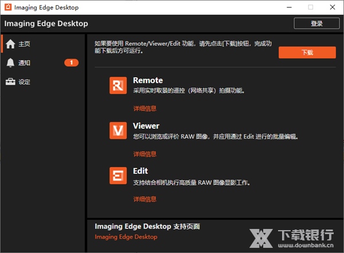Select the 主页 sidebar label

(24, 44)
